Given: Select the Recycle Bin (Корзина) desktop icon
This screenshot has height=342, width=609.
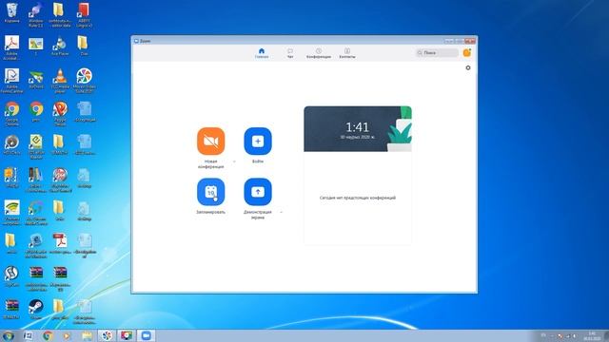Looking at the screenshot, I should click(x=12, y=13).
